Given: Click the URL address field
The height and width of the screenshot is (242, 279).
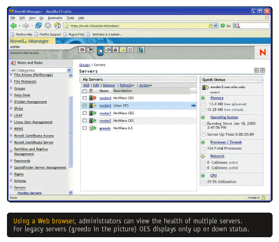Looking at the screenshot, I should pos(137,26).
